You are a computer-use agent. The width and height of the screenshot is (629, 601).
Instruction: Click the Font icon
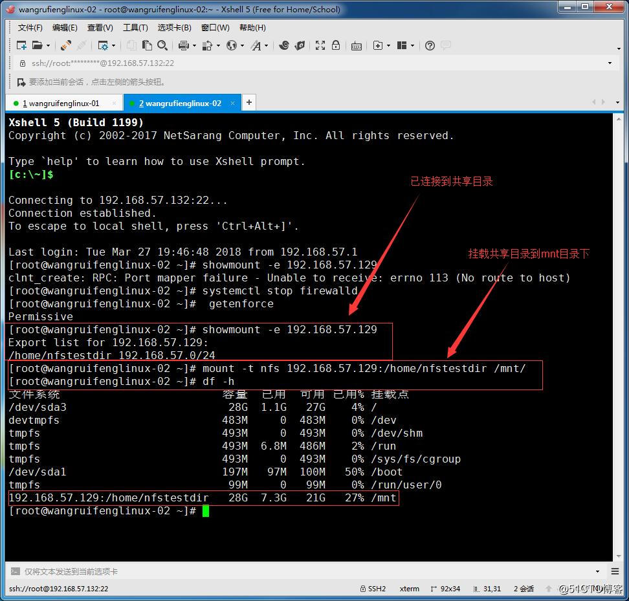[256, 45]
